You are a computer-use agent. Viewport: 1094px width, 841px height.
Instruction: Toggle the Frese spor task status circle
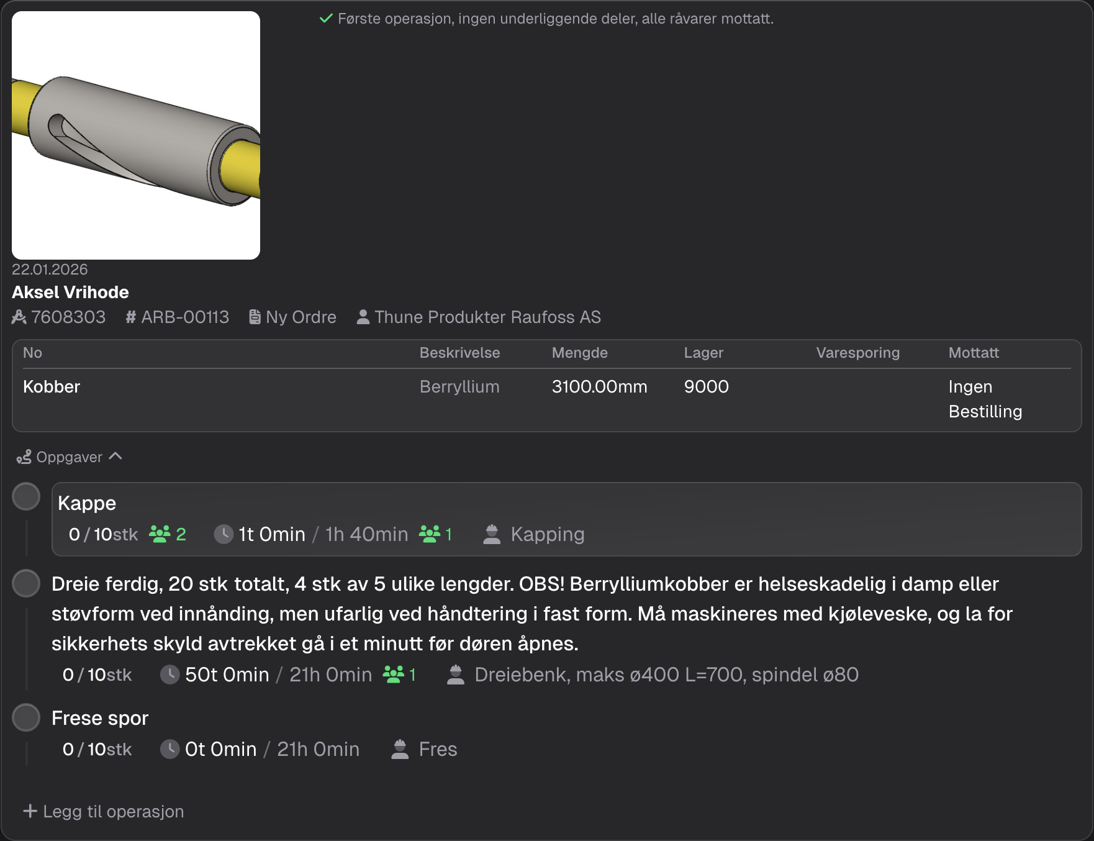coord(26,718)
